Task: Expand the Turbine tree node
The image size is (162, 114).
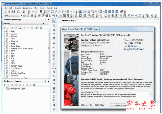Action: click(x=4, y=71)
